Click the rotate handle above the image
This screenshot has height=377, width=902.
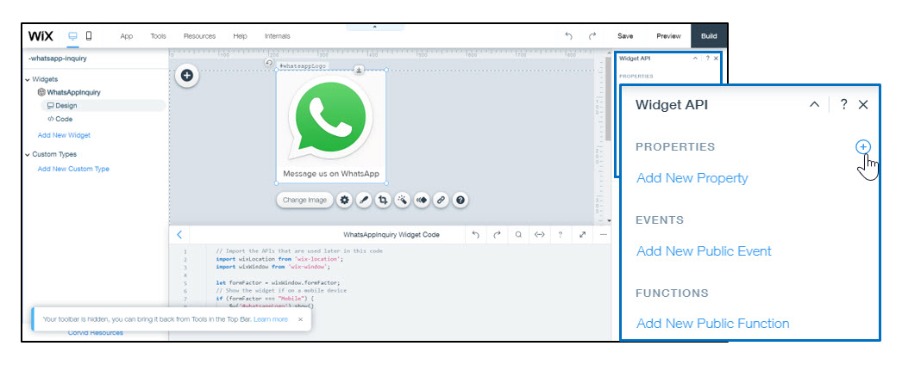pos(269,63)
